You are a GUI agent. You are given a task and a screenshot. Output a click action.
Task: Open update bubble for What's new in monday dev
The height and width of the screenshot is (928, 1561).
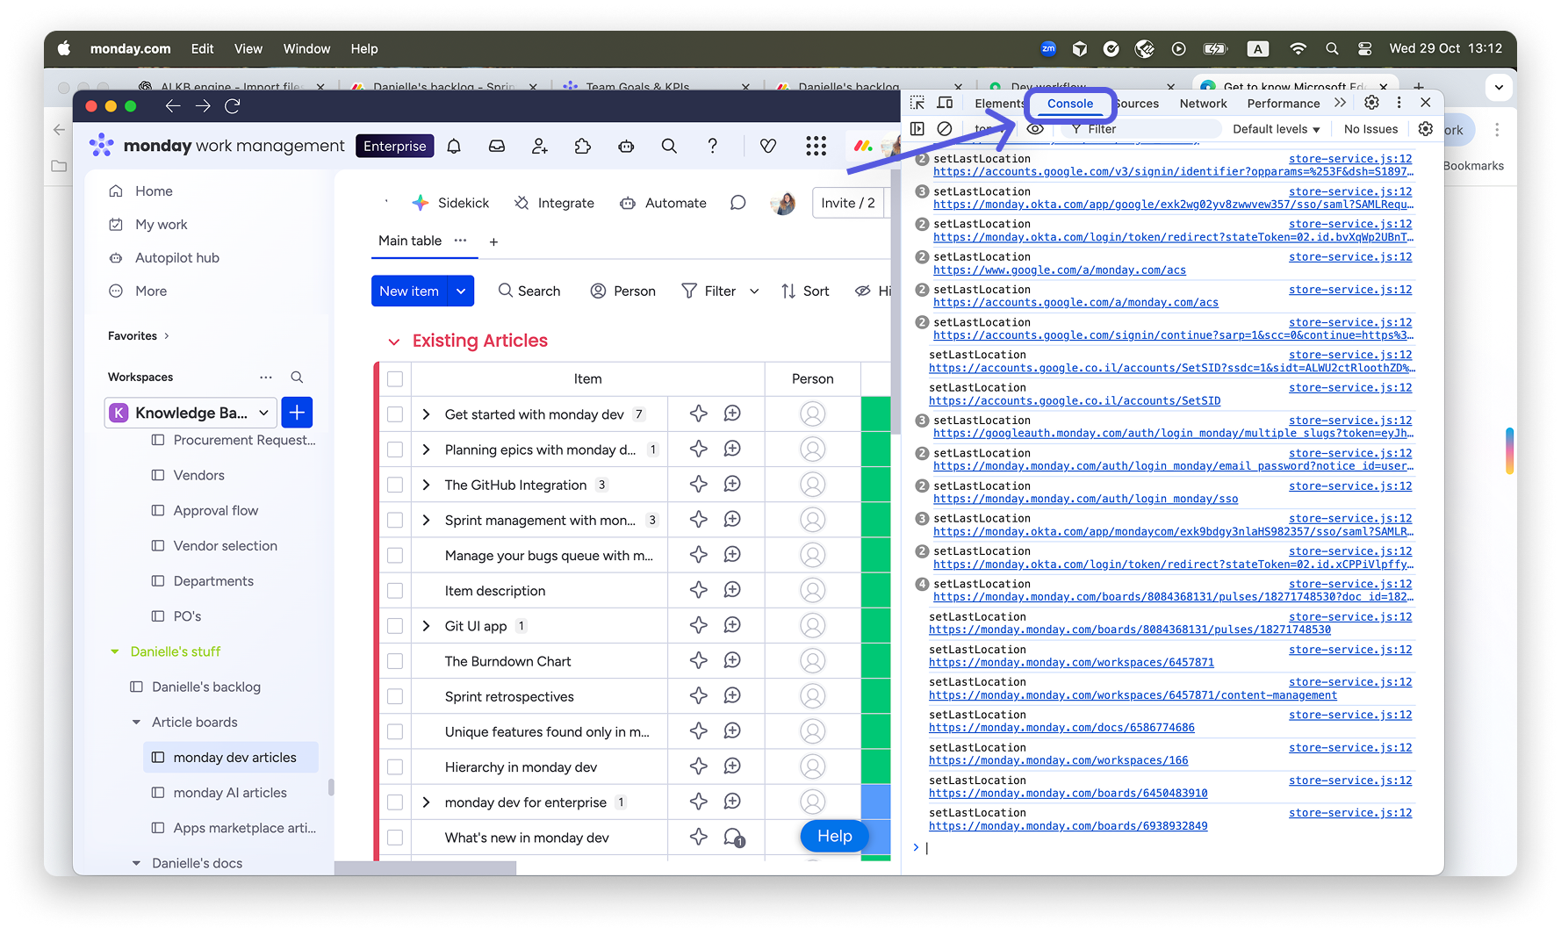click(x=733, y=838)
